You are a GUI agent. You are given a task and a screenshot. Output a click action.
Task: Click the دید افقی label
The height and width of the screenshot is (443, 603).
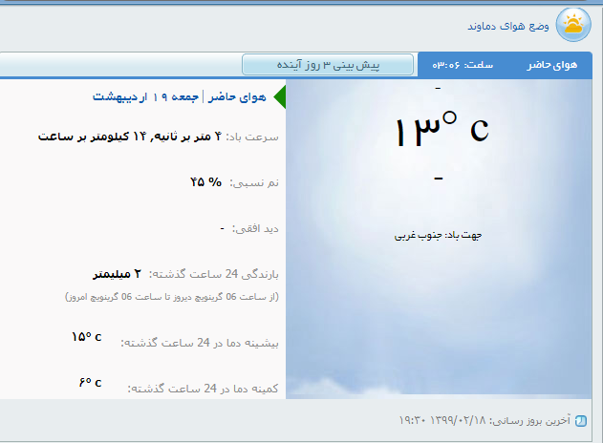pos(255,229)
